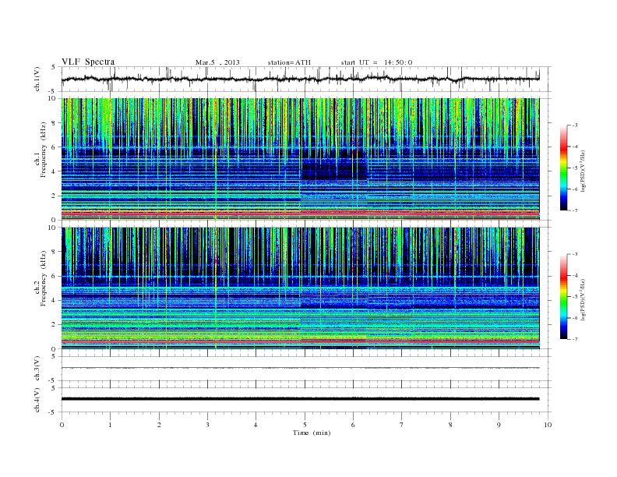Viewport: 617px width, 477px height.
Task: Click ch.1 spectrogram frequency tick '10'
Action: tap(52, 98)
